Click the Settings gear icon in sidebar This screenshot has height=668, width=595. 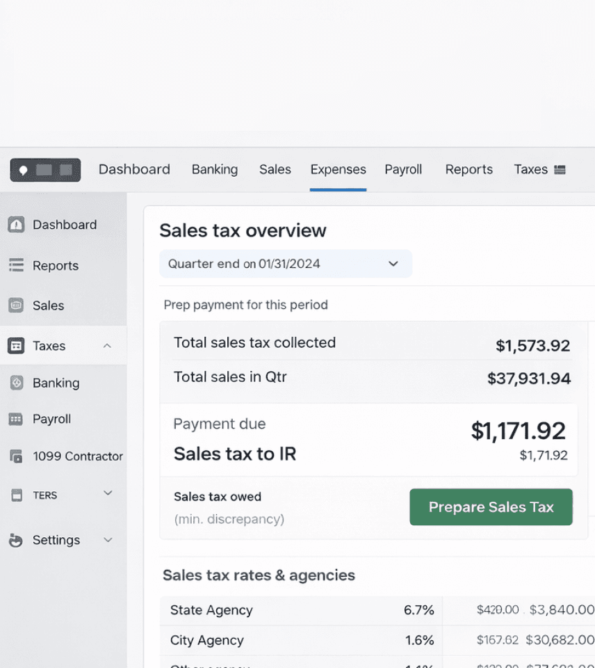point(16,541)
